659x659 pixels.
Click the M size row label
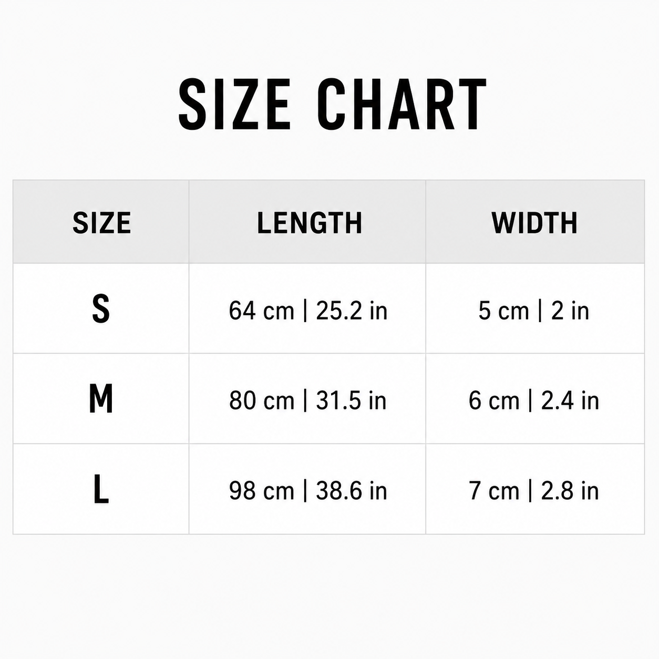pyautogui.click(x=101, y=399)
